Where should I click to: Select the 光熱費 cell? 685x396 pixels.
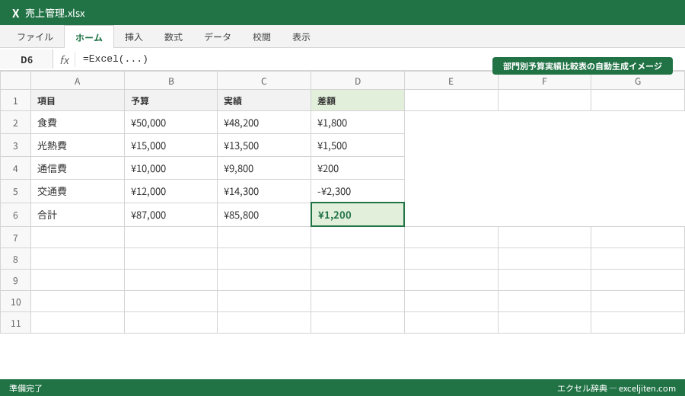tap(78, 145)
